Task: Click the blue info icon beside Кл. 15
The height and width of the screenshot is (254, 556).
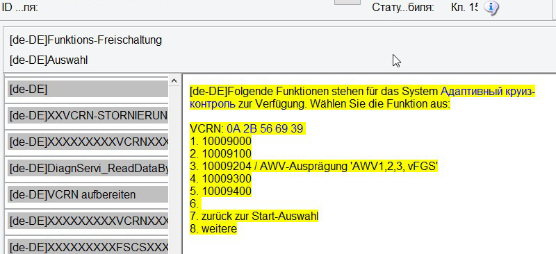Action: click(491, 8)
